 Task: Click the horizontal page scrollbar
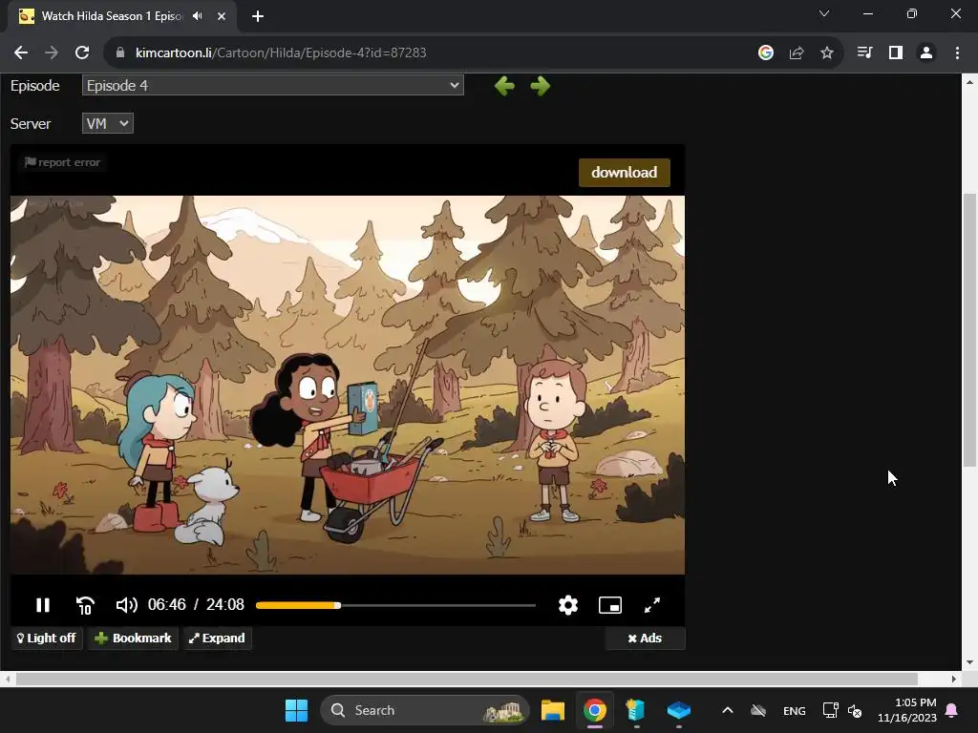tap(466, 679)
